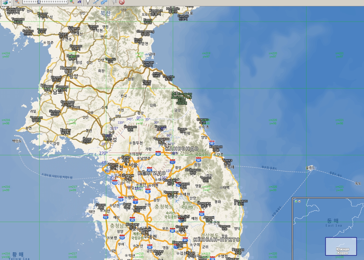Viewport: 364px width, 260px height.
Task: Open the placemark manager list icon
Action: 114,2
